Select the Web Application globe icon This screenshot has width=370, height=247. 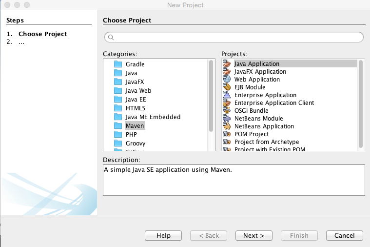[x=227, y=80]
